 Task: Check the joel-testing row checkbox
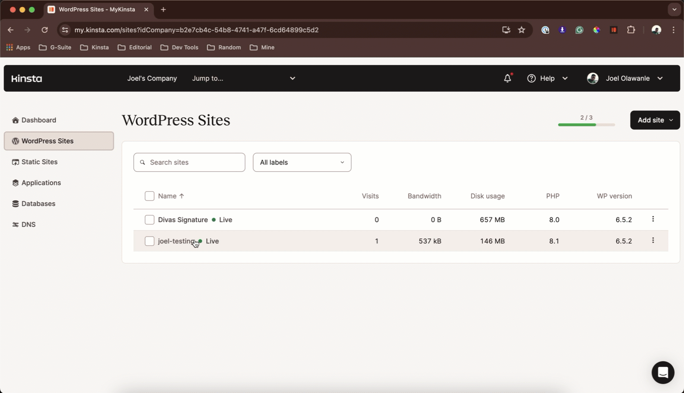tap(150, 241)
